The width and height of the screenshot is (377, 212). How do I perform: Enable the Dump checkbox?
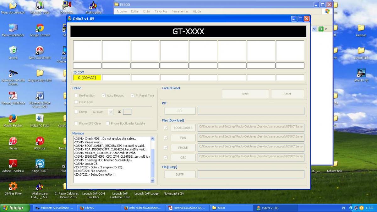[x=76, y=112]
